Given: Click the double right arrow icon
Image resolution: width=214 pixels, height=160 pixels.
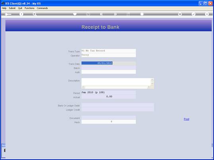Looking at the screenshot, I should tap(115, 14).
